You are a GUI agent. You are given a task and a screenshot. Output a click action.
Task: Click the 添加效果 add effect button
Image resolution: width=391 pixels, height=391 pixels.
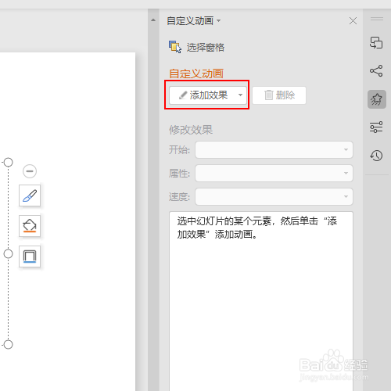click(x=208, y=95)
